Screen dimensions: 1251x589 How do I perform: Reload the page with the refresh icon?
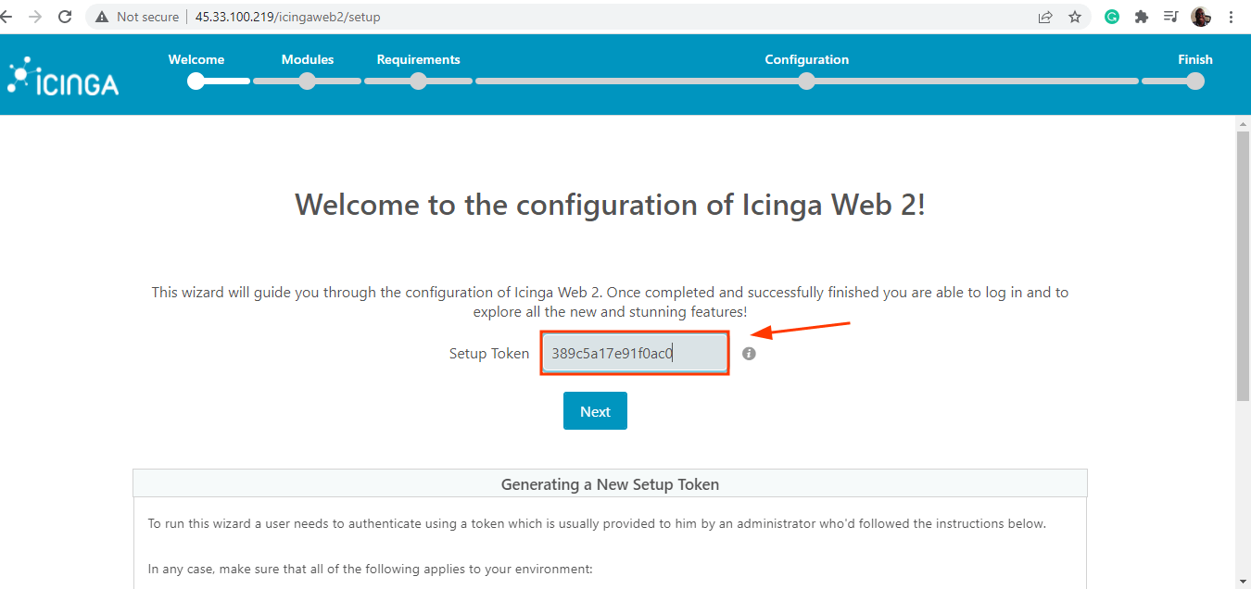click(x=65, y=17)
